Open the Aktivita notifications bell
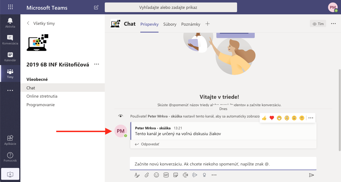The height and width of the screenshot is (182, 341). [10, 23]
